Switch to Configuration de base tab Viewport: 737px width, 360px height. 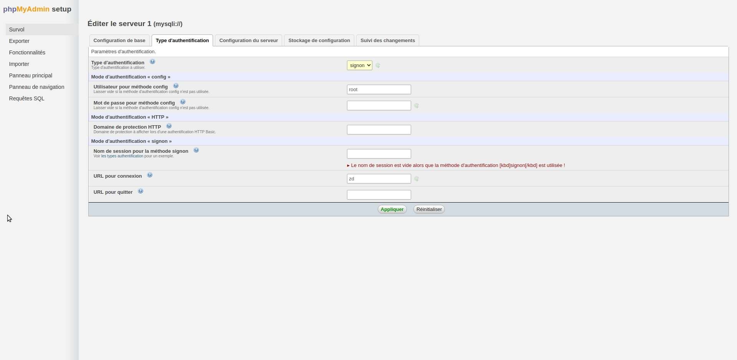(x=119, y=40)
